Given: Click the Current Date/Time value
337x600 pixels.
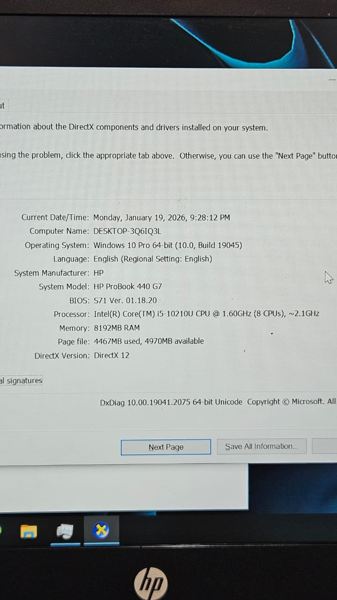Looking at the screenshot, I should (x=161, y=217).
